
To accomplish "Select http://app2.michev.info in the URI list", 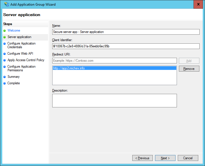I will [x=114, y=68].
